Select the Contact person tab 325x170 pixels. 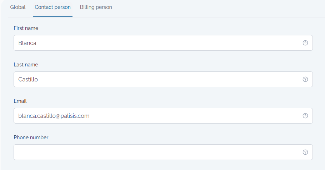point(52,7)
